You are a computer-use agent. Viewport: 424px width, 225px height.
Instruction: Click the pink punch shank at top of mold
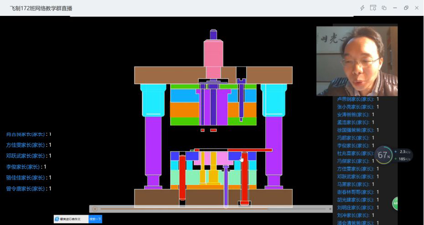pos(213,54)
